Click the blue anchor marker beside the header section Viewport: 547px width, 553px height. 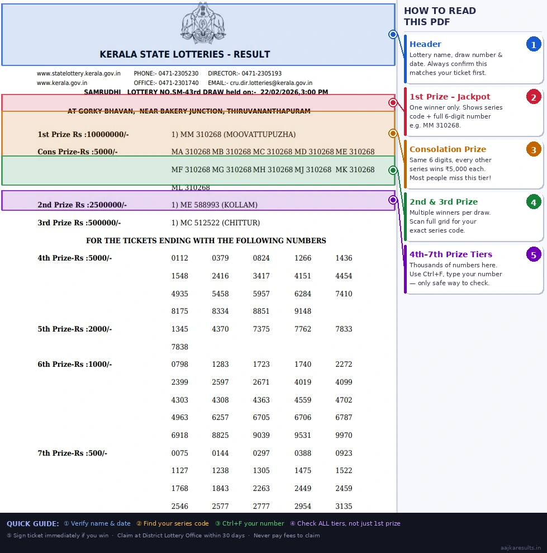click(x=393, y=34)
